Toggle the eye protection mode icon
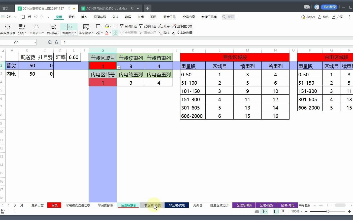Image resolution: width=353 pixels, height=220 pixels. coord(257,211)
